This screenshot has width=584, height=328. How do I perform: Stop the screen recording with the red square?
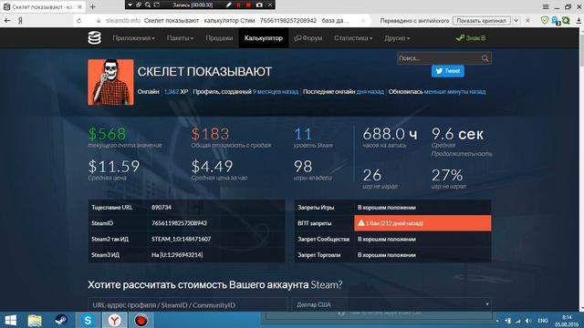(248, 5)
